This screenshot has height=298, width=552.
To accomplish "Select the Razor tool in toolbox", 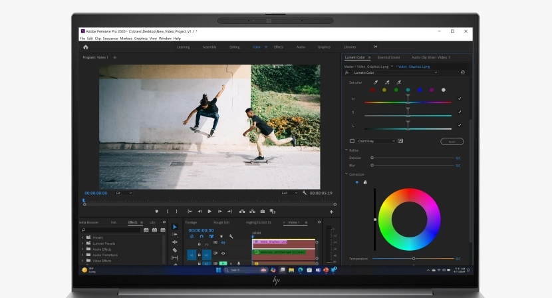I will pyautogui.click(x=174, y=250).
